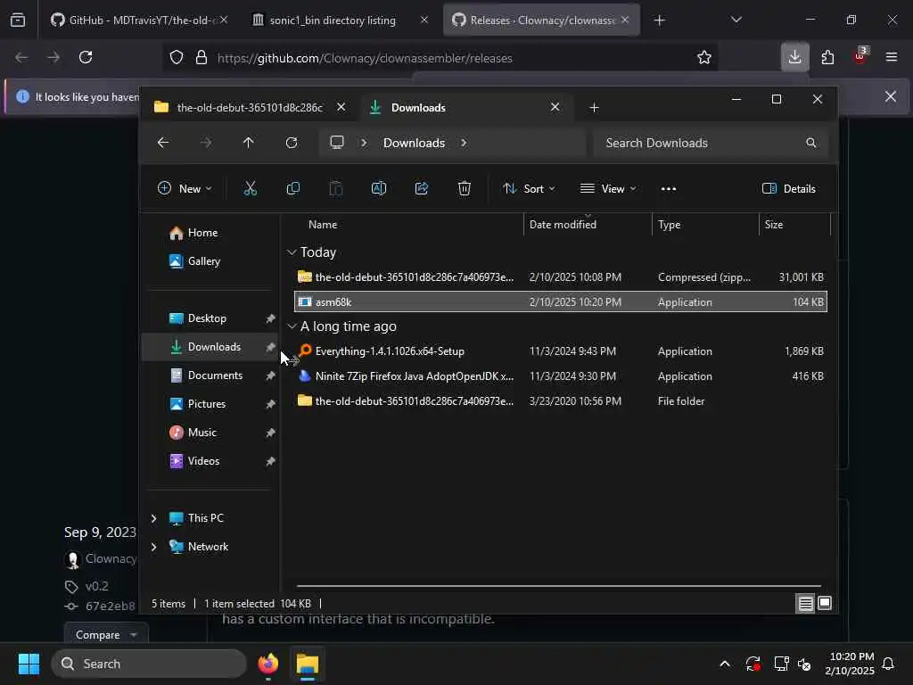Click the Share icon in the Explorer toolbar
This screenshot has width=913, height=685.
[422, 188]
